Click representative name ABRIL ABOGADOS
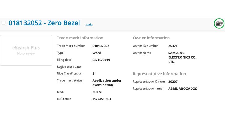Screen dimensions: 225x126 [x=183, y=89]
